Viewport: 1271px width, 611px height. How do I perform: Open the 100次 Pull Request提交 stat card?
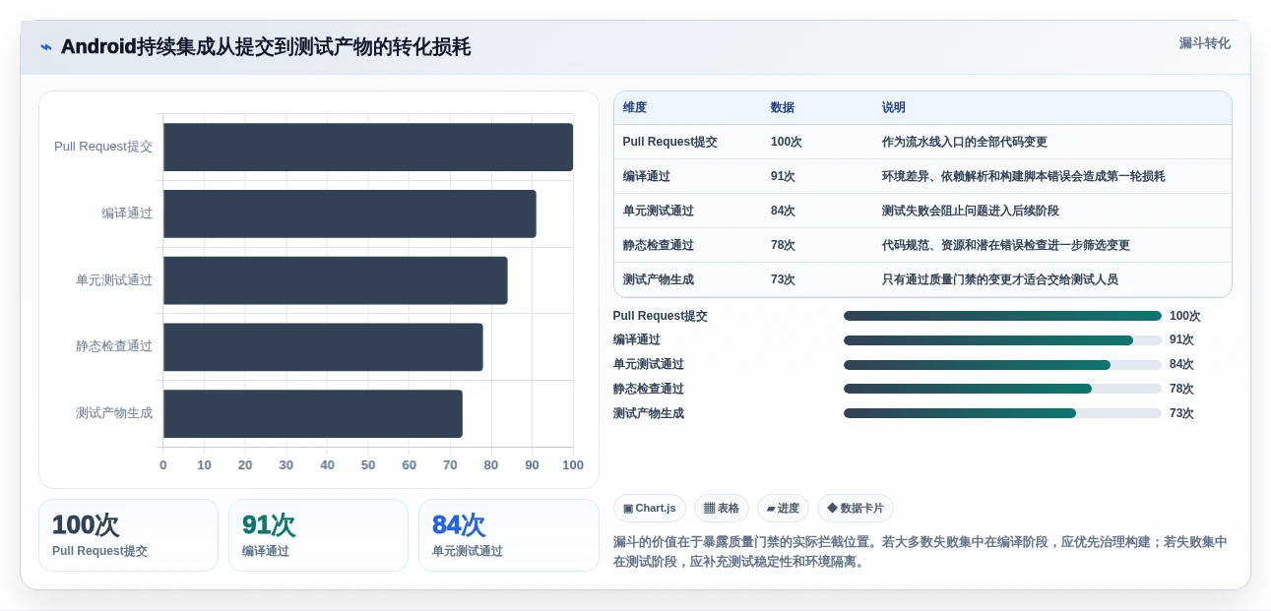(128, 535)
